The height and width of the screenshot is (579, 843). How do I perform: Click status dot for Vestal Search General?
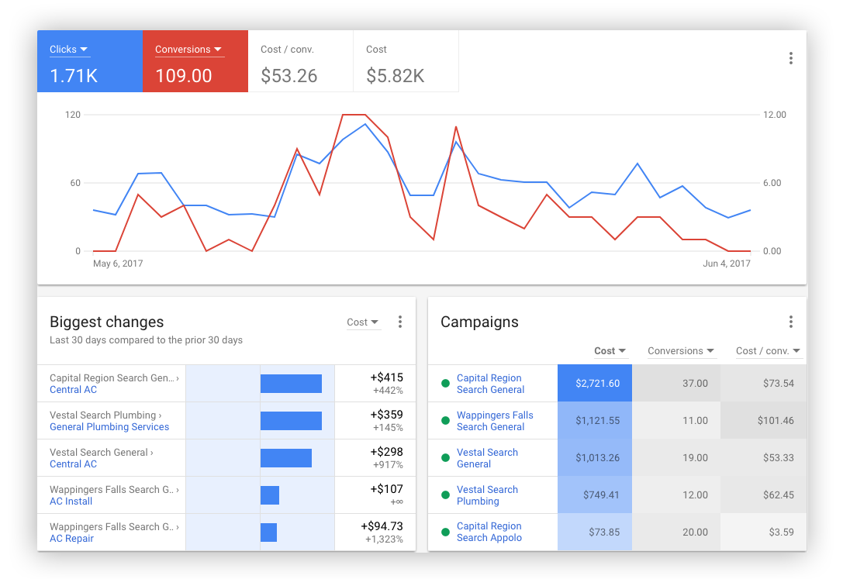[x=445, y=457]
